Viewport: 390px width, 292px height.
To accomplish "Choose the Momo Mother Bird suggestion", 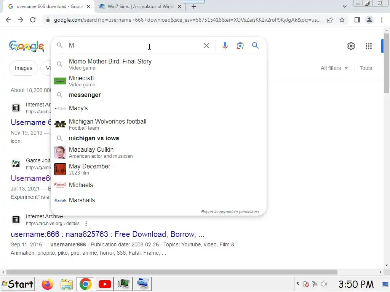I will coord(158,64).
